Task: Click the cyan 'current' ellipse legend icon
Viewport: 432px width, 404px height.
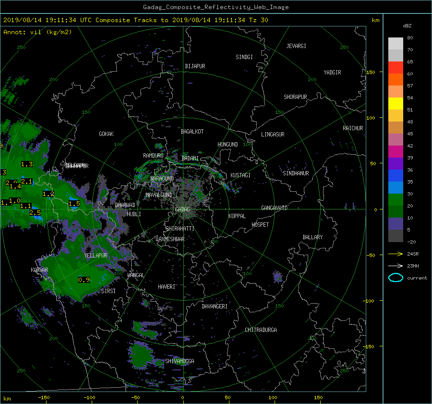Action: tap(396, 278)
